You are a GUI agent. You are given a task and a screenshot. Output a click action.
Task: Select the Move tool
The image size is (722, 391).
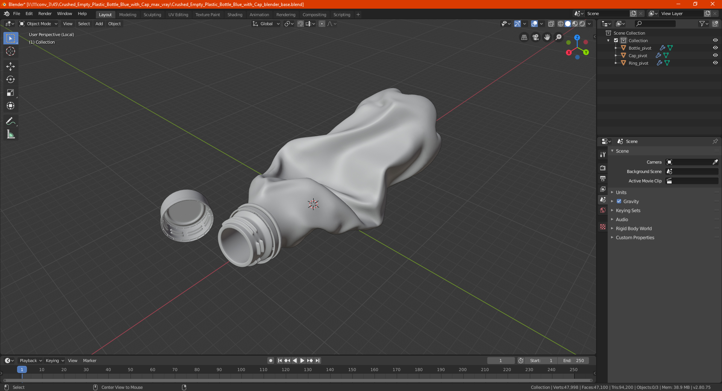click(x=11, y=67)
